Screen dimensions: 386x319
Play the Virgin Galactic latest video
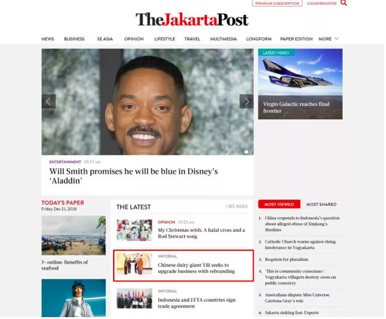300,84
